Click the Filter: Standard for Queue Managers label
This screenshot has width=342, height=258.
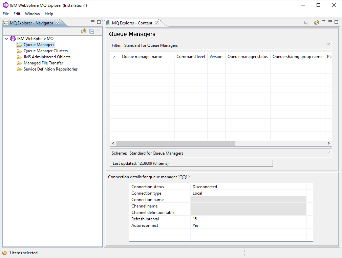(145, 45)
